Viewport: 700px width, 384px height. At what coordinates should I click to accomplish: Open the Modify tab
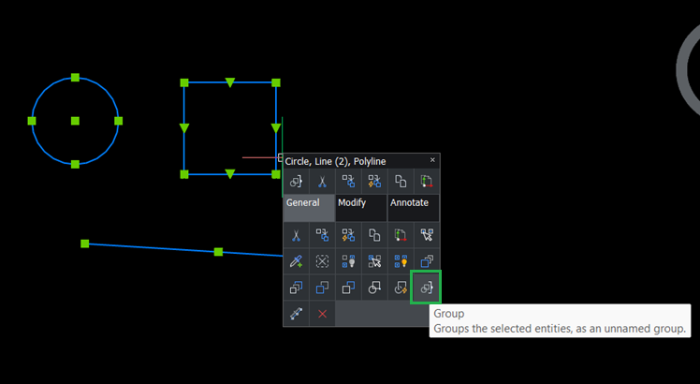tap(361, 208)
